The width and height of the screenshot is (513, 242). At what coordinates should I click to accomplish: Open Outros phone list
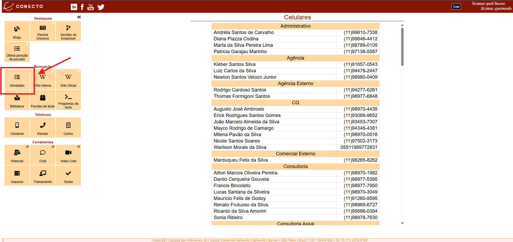[x=68, y=128]
